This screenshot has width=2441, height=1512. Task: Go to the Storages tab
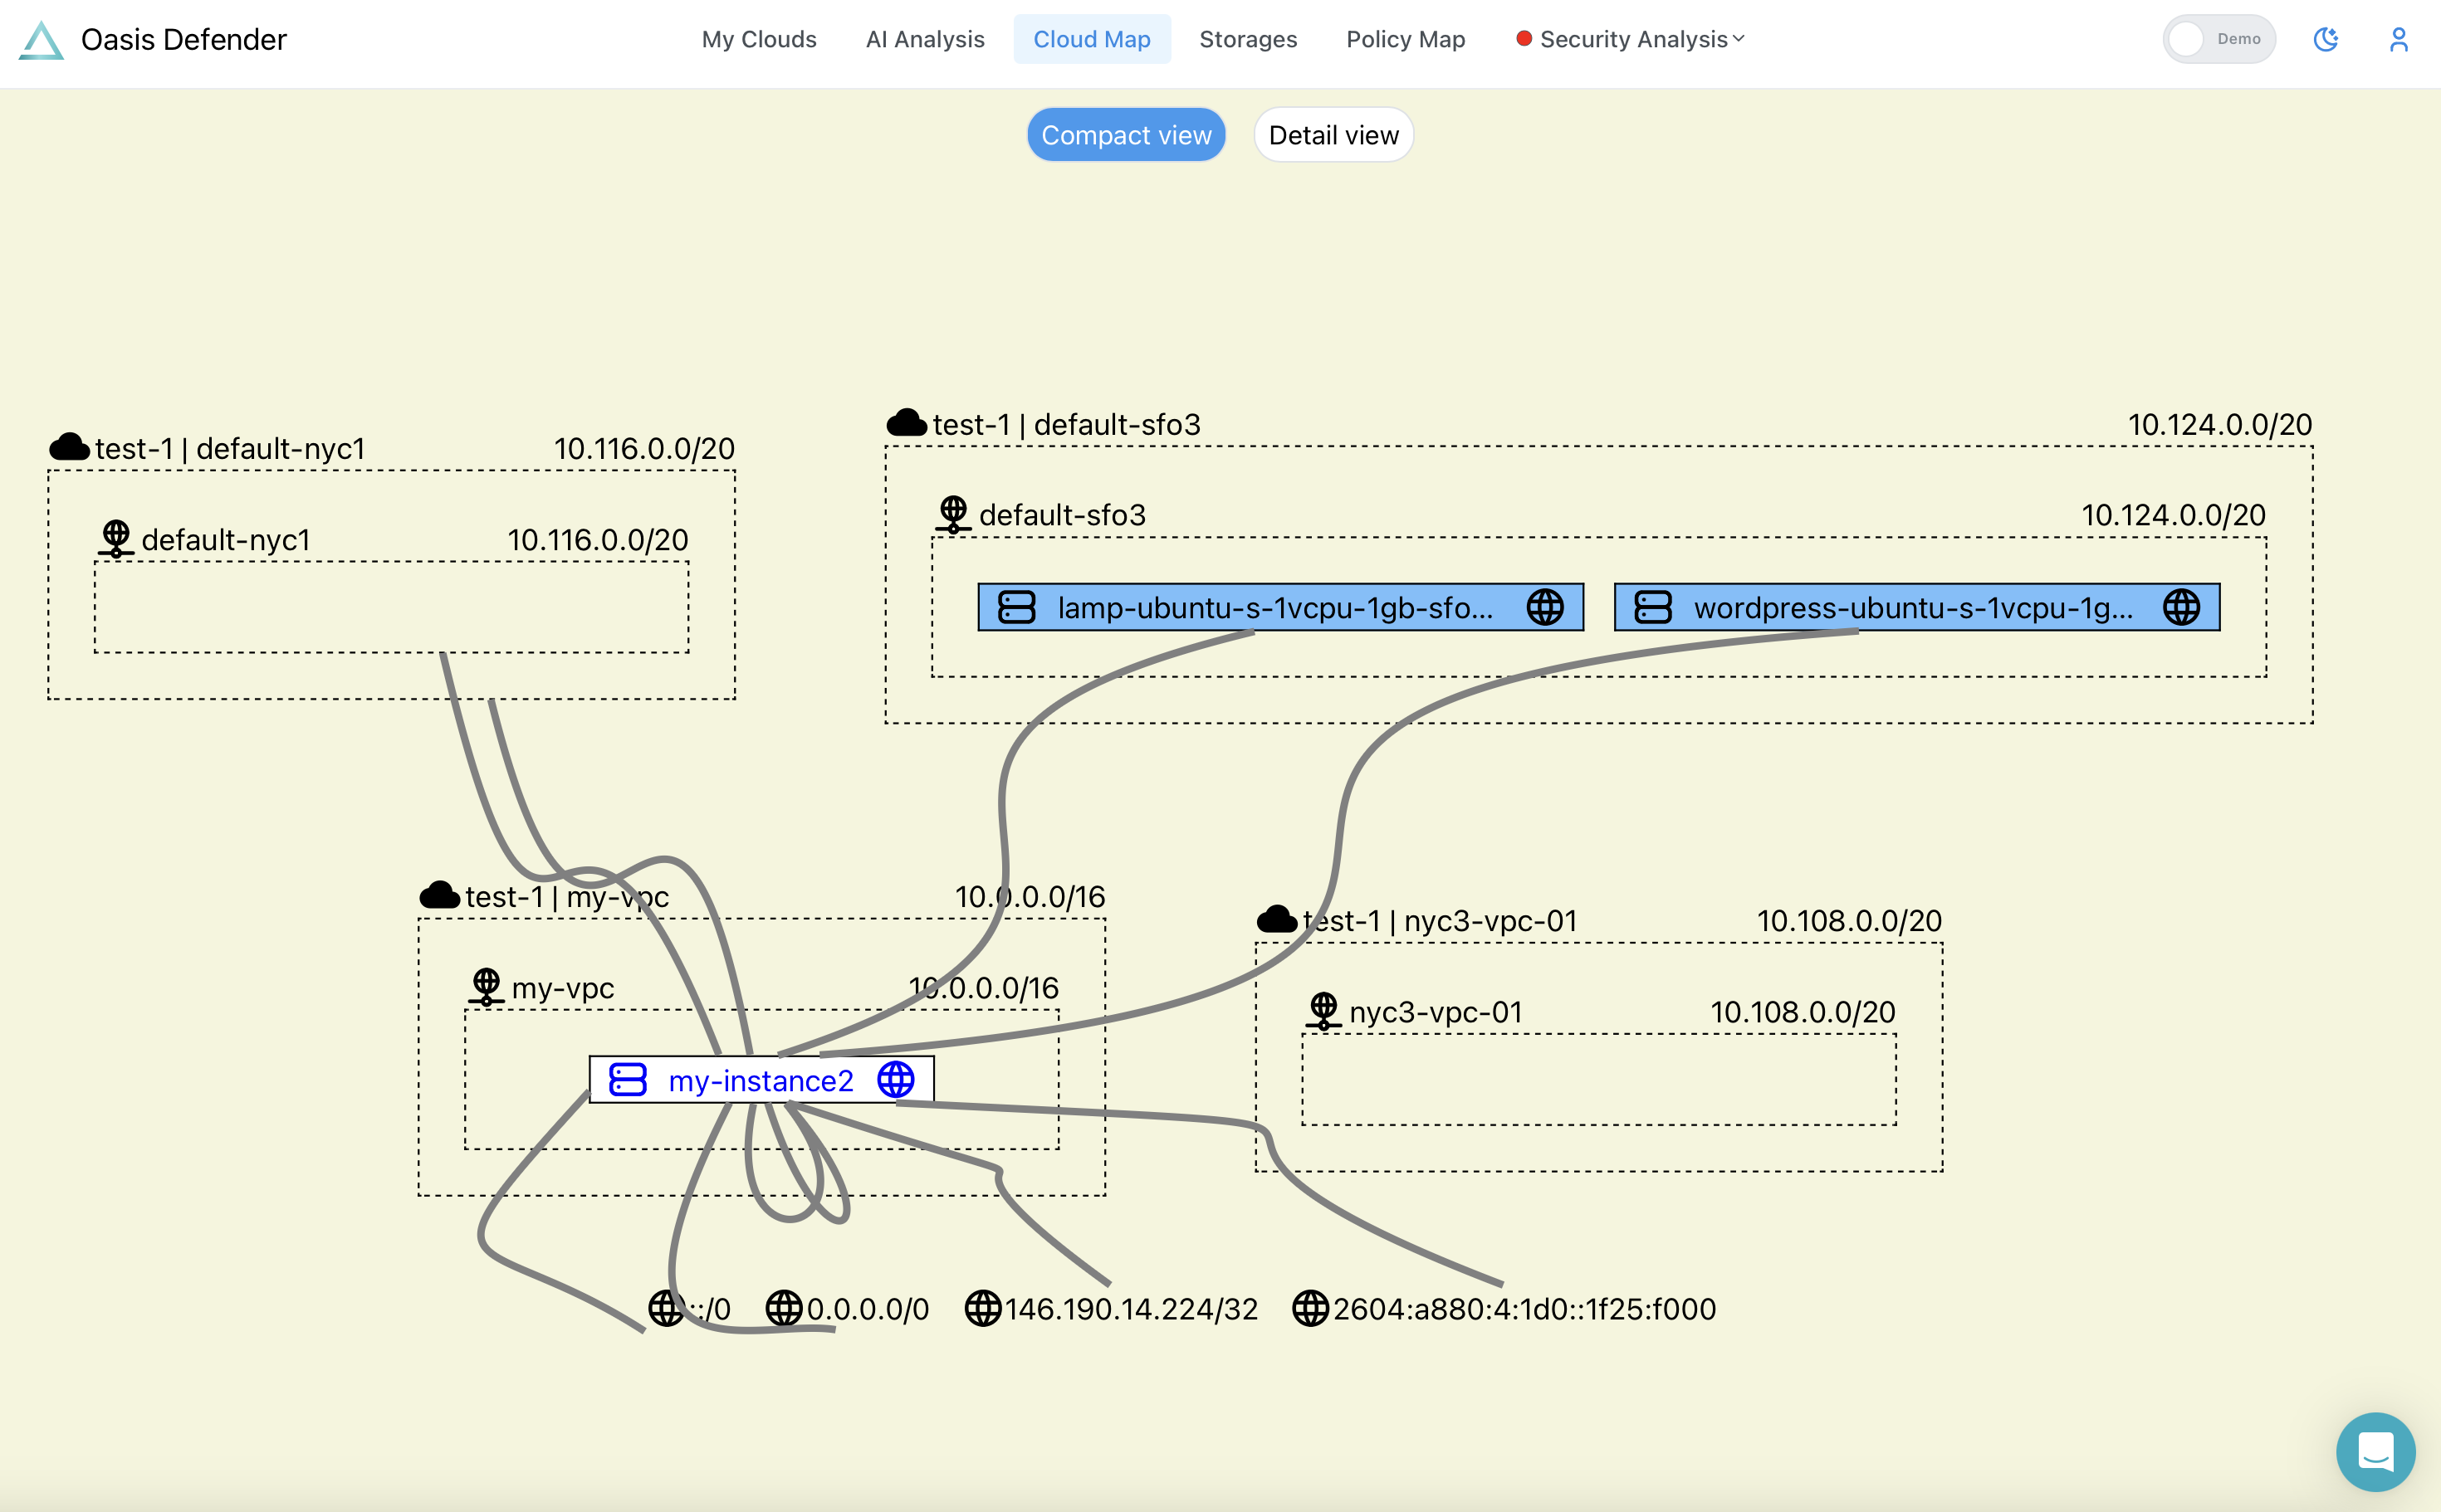[1249, 39]
